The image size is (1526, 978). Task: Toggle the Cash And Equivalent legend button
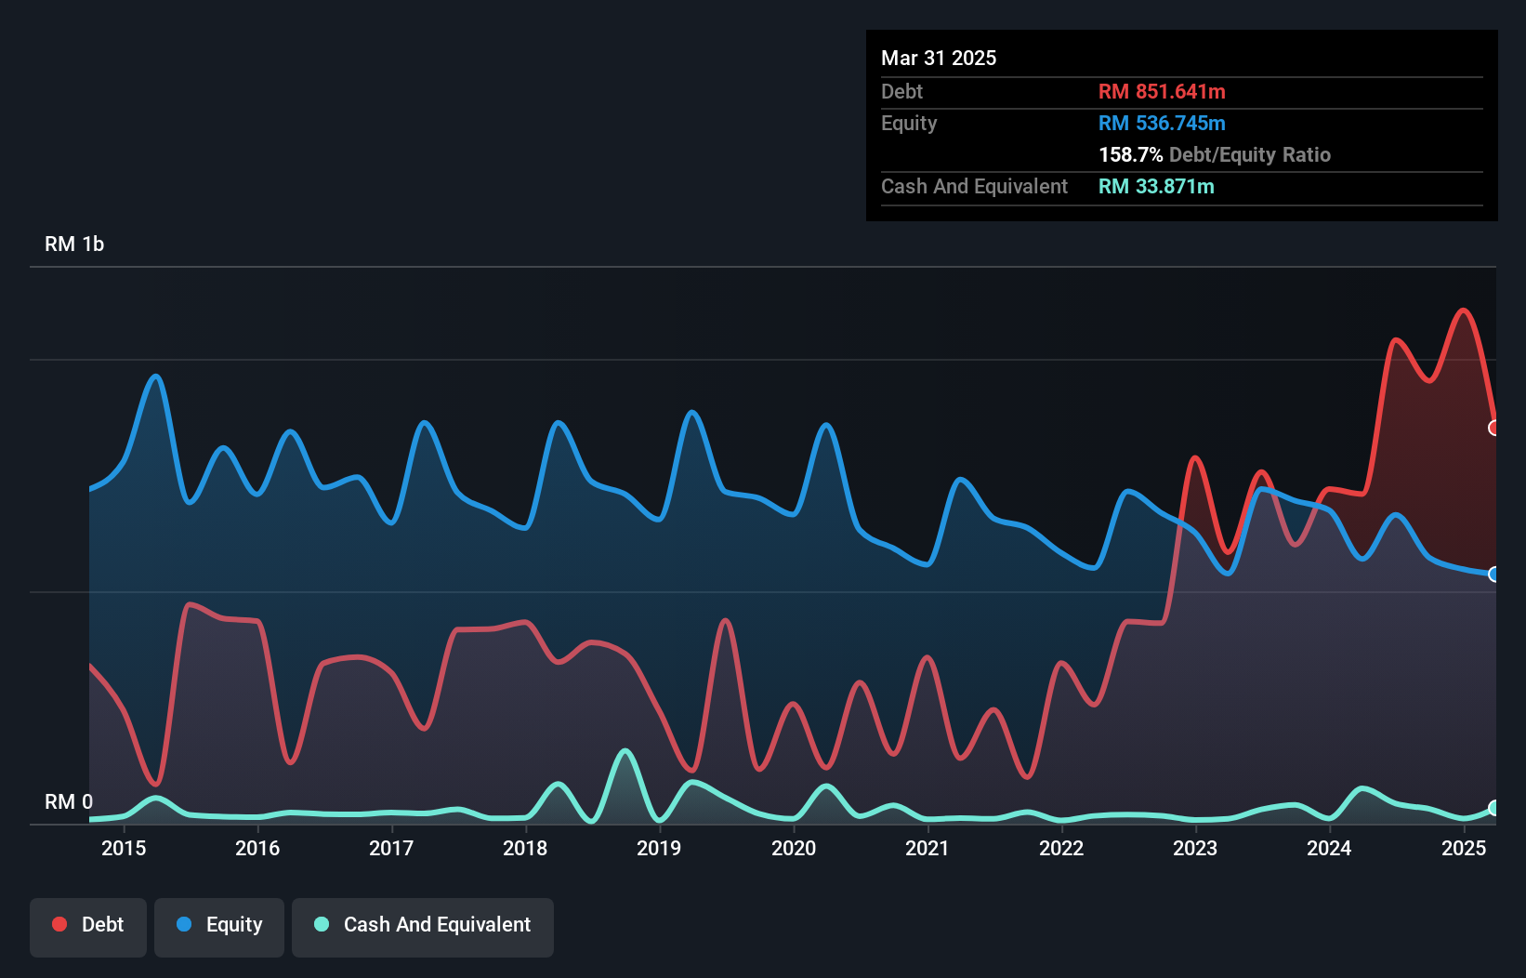[423, 927]
